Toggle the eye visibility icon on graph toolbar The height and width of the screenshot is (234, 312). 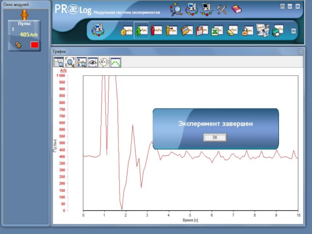coord(93,62)
